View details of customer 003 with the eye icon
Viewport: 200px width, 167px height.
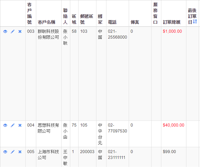[x=5, y=32]
